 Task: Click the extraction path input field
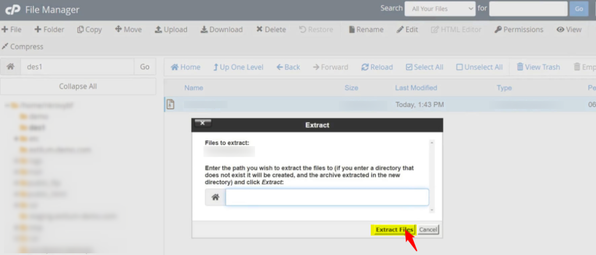[327, 197]
